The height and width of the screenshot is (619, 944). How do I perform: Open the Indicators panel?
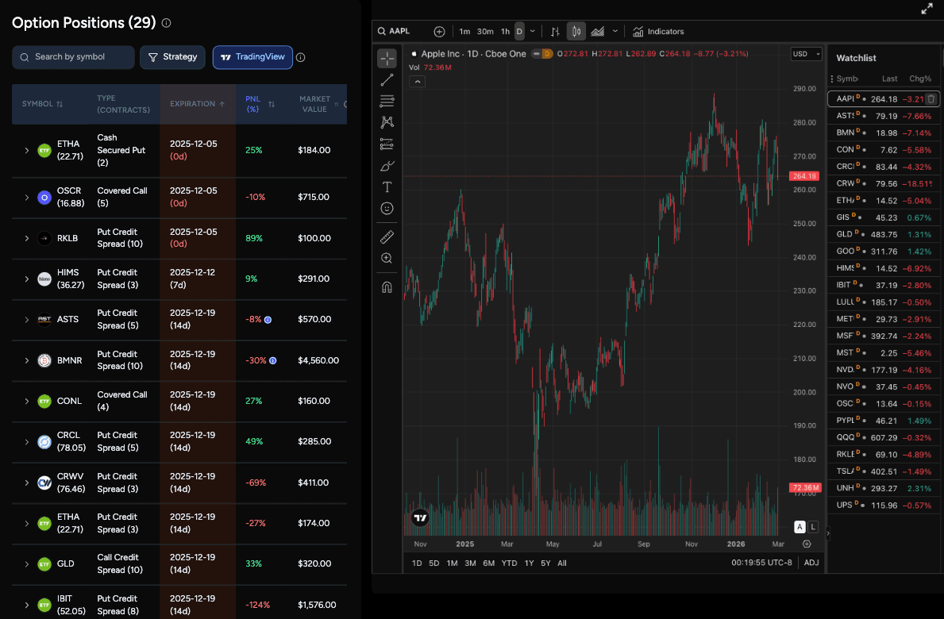click(x=657, y=31)
